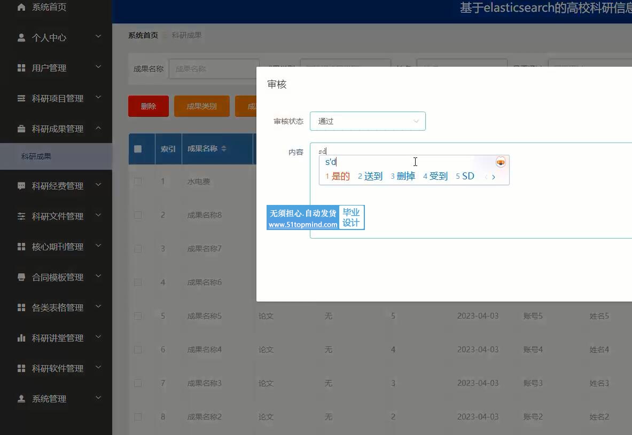The image size is (632, 435).
Task: Expand the 用户管理 menu chevron
Action: click(98, 67)
